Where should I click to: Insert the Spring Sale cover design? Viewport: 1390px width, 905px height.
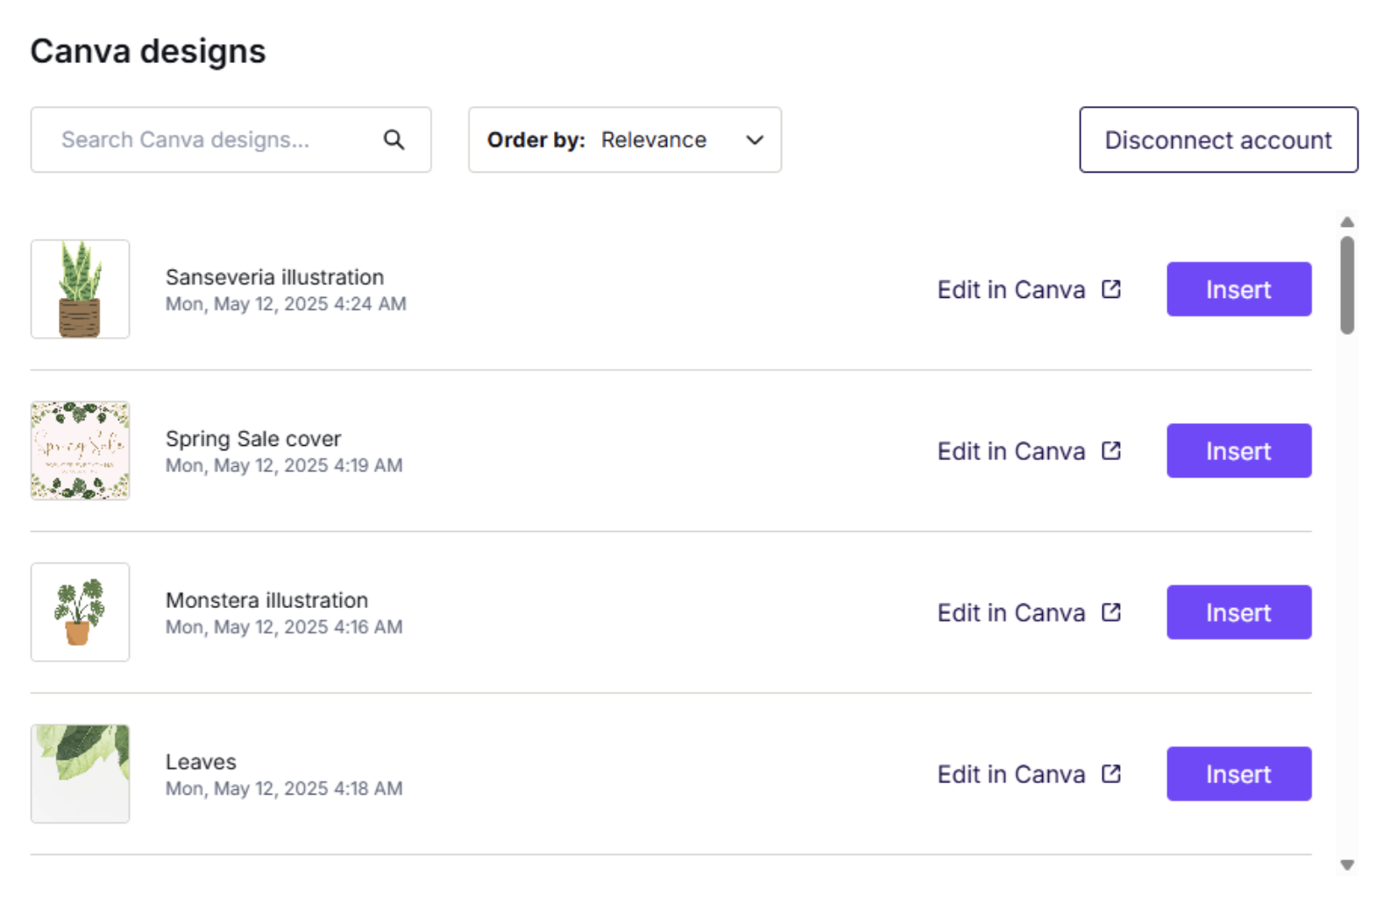pos(1238,451)
